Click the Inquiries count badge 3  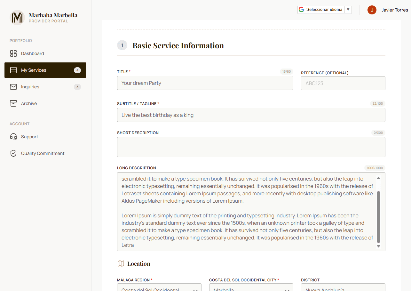click(77, 87)
